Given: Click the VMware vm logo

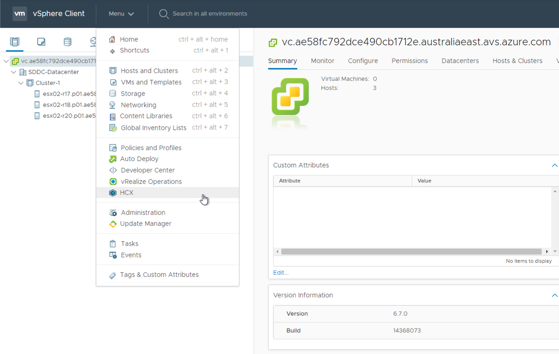Looking at the screenshot, I should pyautogui.click(x=20, y=14).
